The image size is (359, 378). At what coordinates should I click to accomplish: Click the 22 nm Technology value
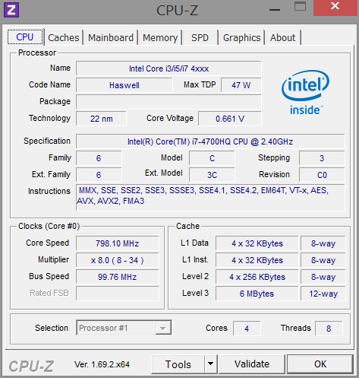101,119
